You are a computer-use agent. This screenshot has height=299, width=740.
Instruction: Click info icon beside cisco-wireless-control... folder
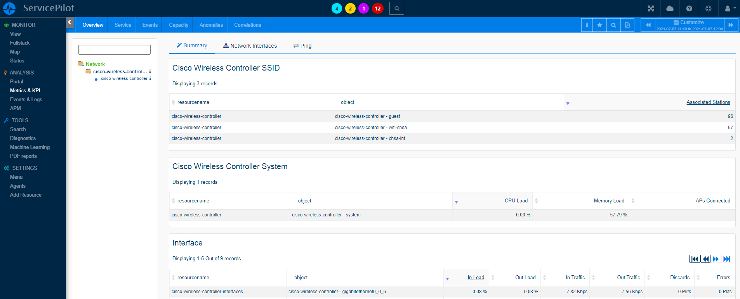pos(150,71)
